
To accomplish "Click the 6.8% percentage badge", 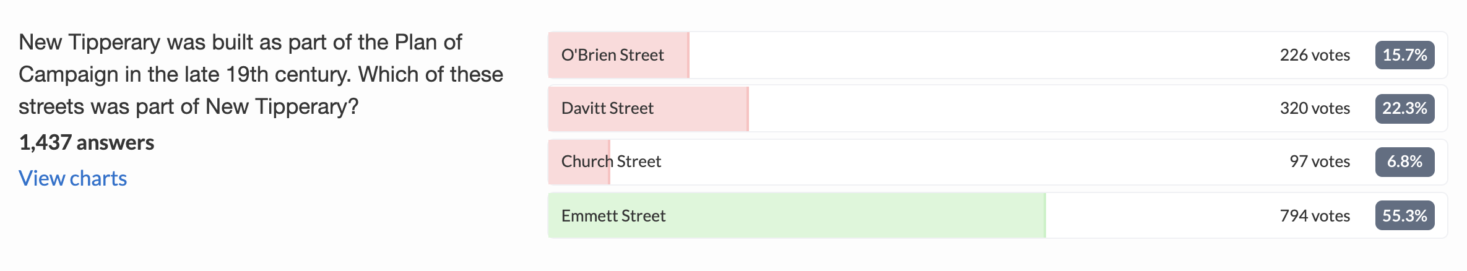I will pos(1404,161).
